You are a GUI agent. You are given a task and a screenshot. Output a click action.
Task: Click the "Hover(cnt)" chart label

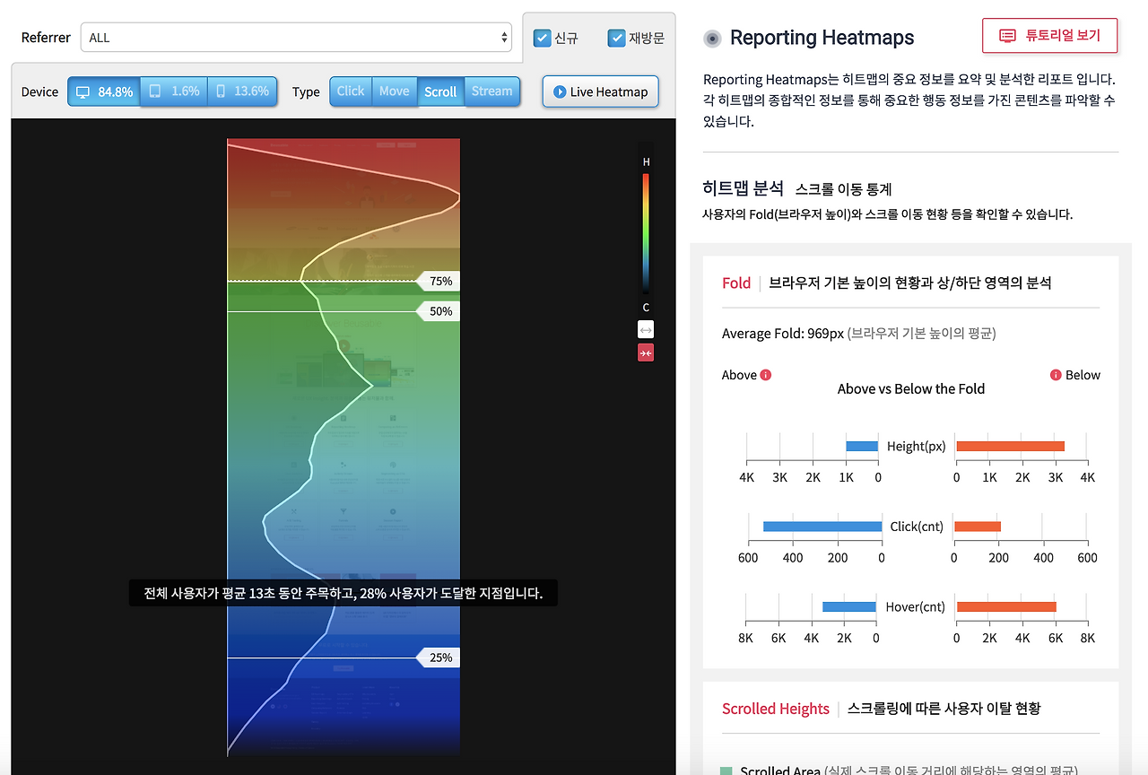(916, 607)
